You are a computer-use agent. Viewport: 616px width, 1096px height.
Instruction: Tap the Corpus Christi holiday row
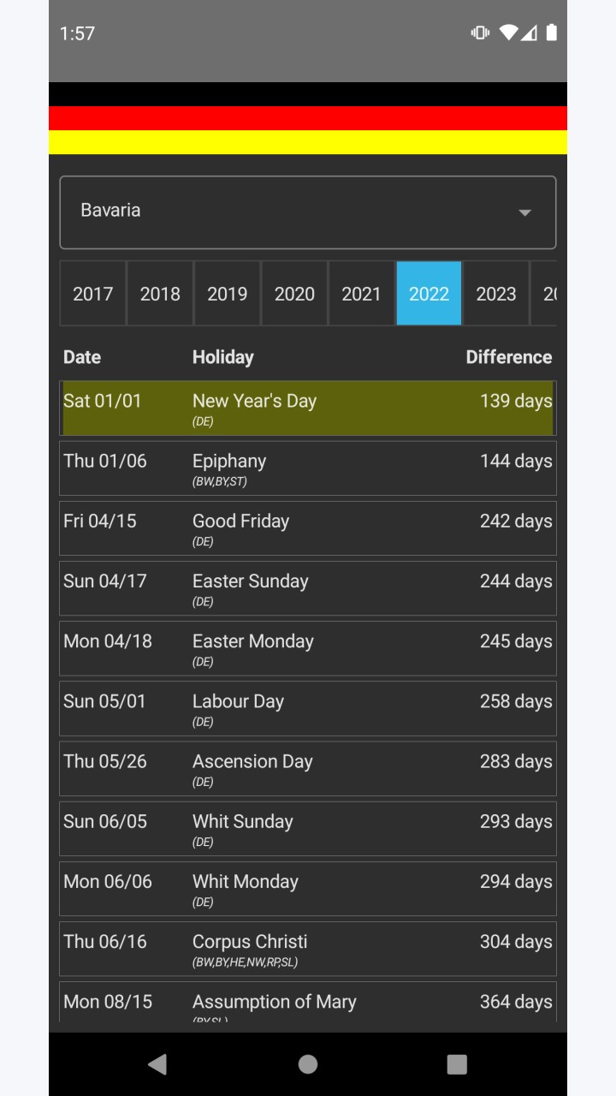pos(308,949)
